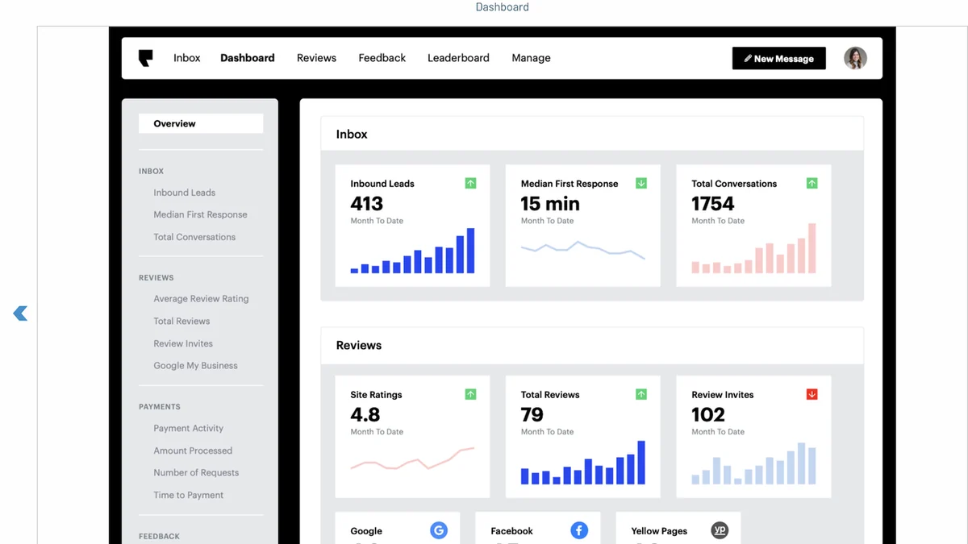
Task: Click the Total Conversations pink bar chart
Action: click(753, 249)
